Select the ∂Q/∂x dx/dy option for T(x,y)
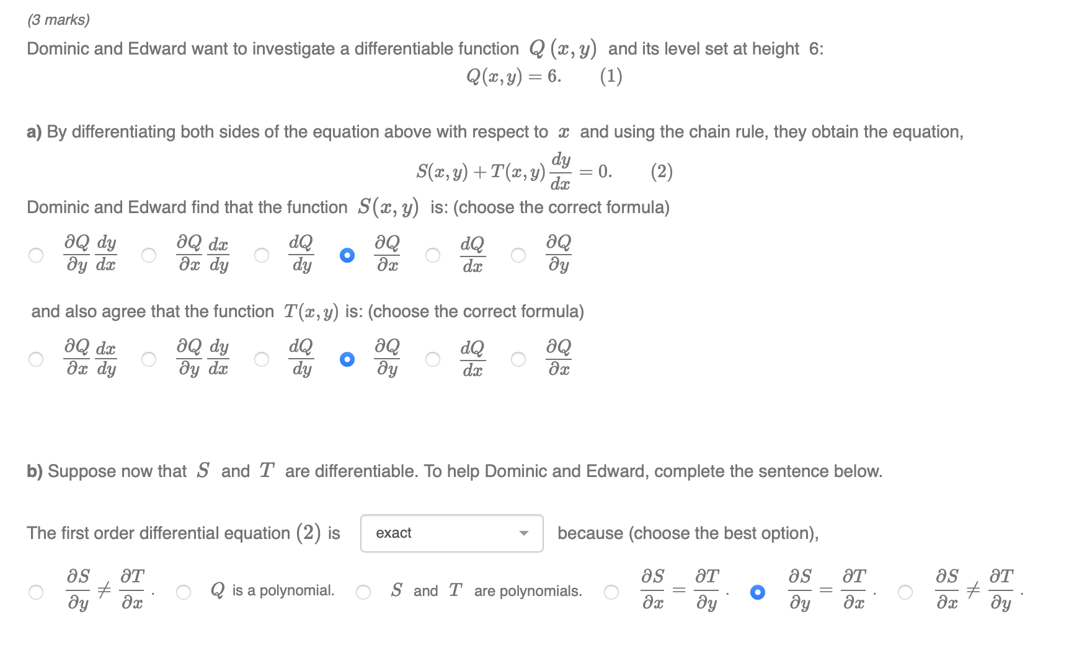Image resolution: width=1069 pixels, height=648 pixels. point(35,359)
